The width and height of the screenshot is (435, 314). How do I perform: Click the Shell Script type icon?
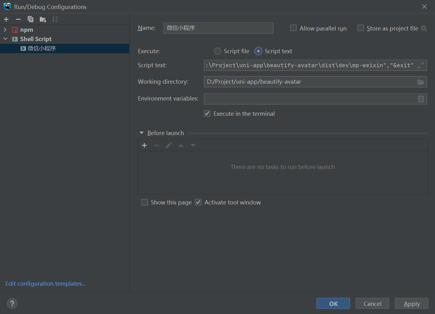15,39
